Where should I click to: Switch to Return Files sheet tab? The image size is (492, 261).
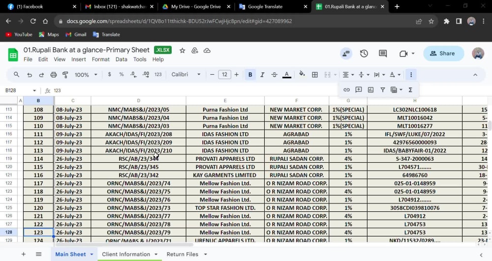183,254
